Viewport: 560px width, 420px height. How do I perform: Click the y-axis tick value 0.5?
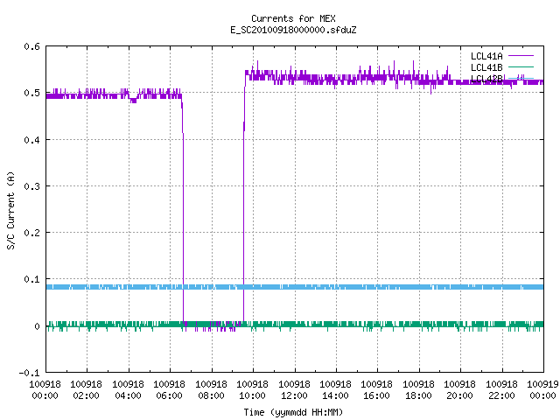pyautogui.click(x=31, y=93)
